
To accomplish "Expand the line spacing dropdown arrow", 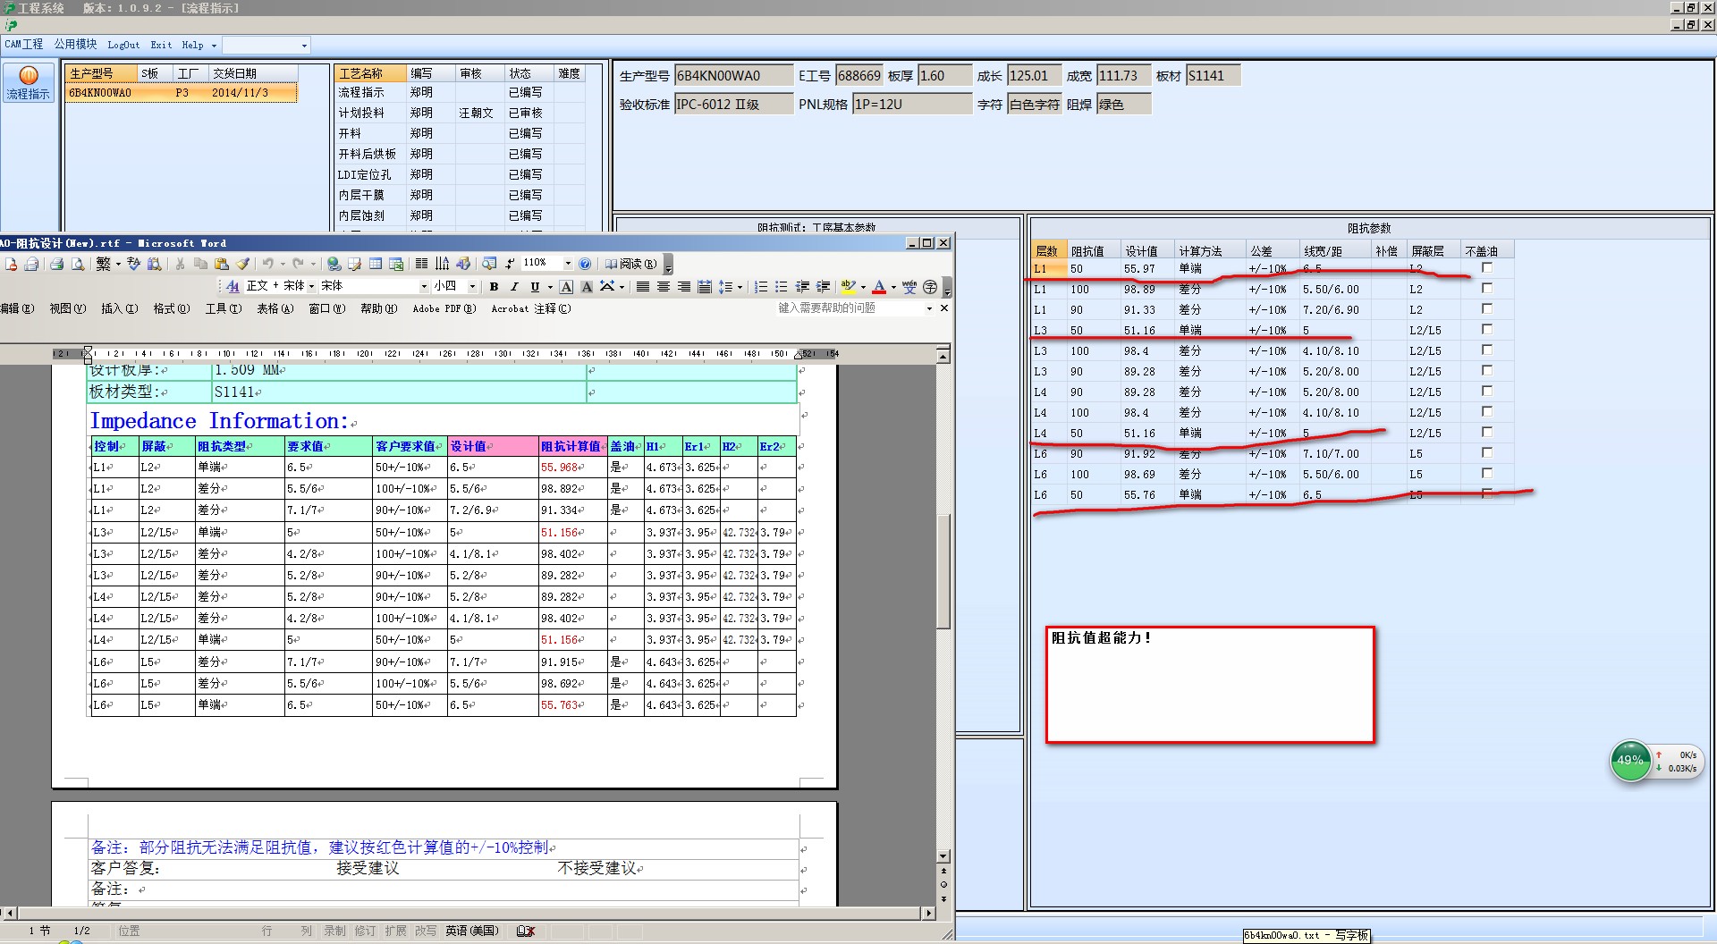I will pos(740,287).
